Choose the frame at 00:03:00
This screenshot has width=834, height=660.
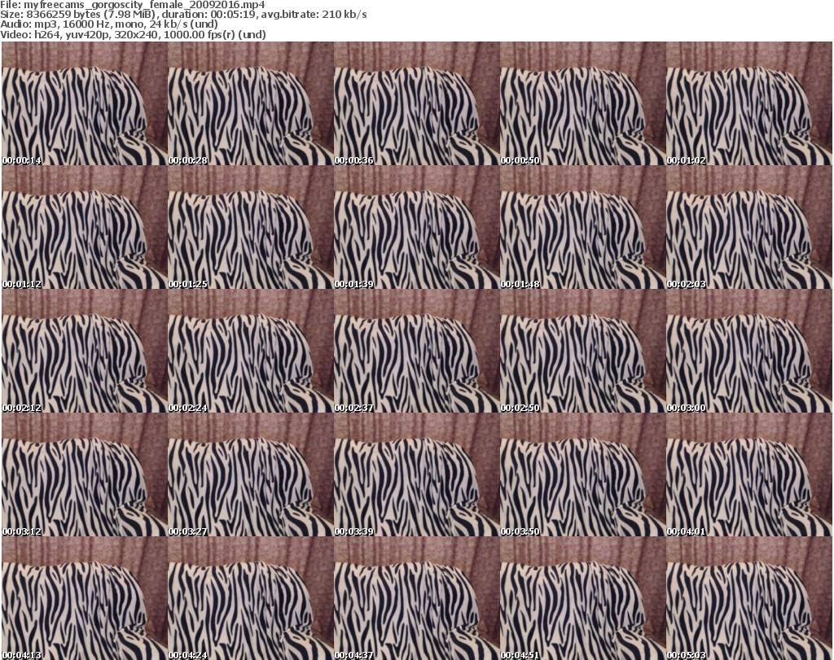click(x=749, y=351)
